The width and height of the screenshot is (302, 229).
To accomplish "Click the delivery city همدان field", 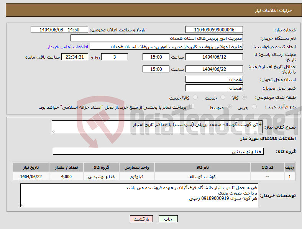I will [214, 88].
